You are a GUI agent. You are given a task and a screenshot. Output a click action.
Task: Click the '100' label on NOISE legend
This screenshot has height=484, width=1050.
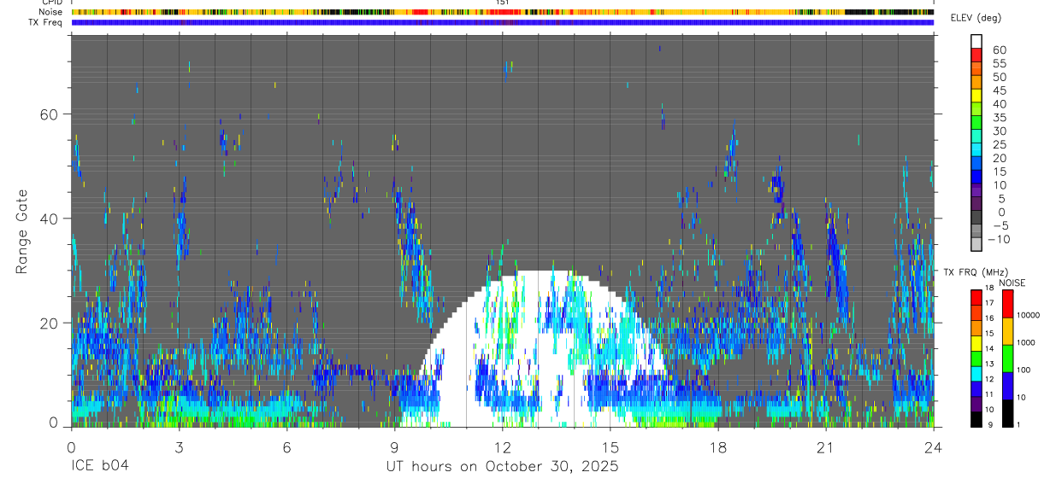1022,370
